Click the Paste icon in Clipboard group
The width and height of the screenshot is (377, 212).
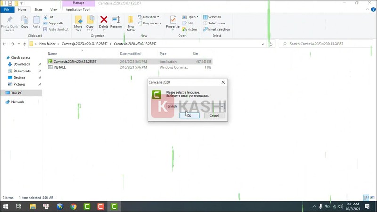[x=36, y=22]
